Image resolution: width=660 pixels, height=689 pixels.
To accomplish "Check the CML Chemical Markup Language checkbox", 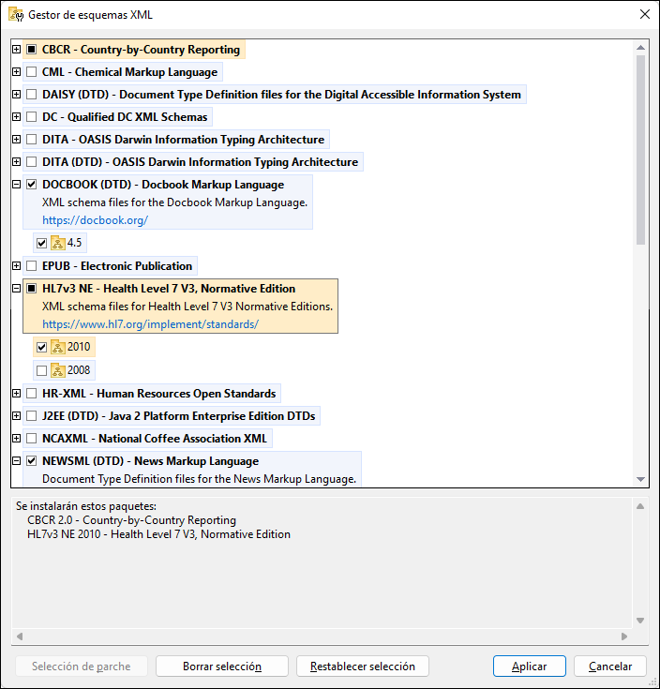I will (x=32, y=72).
